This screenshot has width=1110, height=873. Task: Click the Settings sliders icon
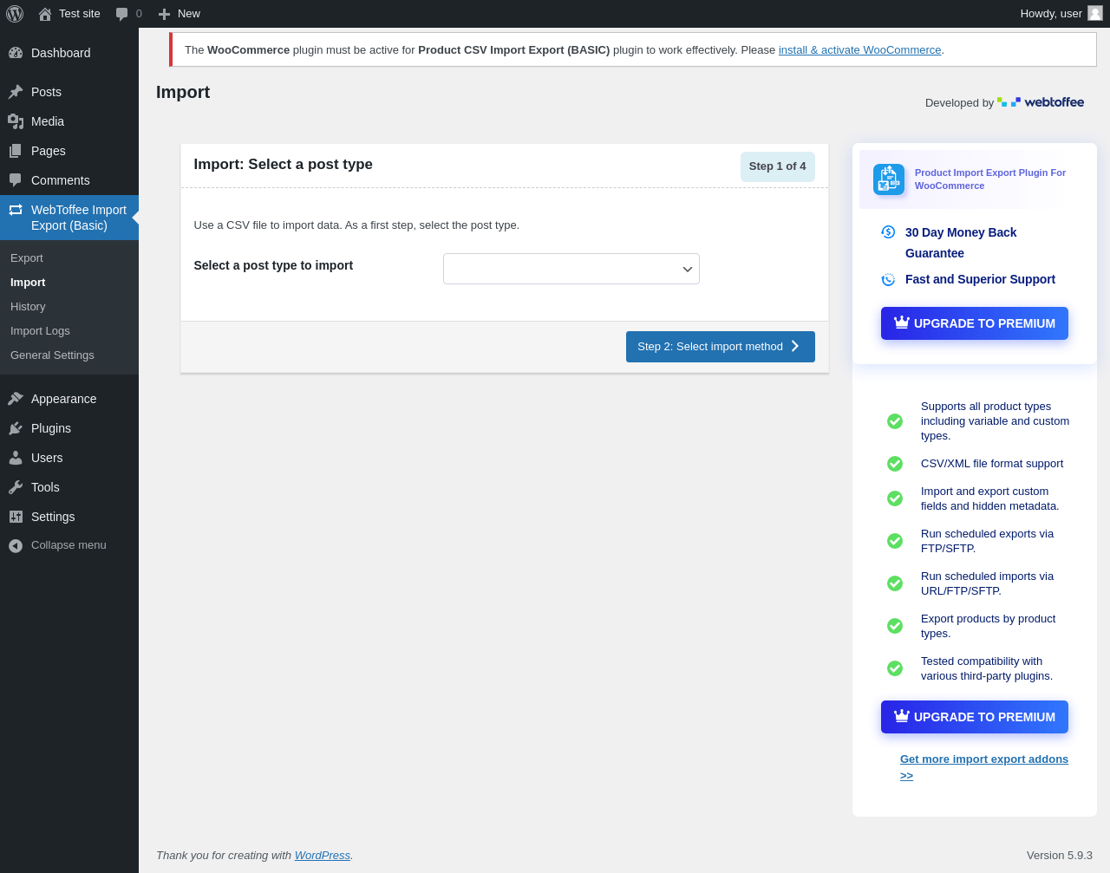pos(16,517)
